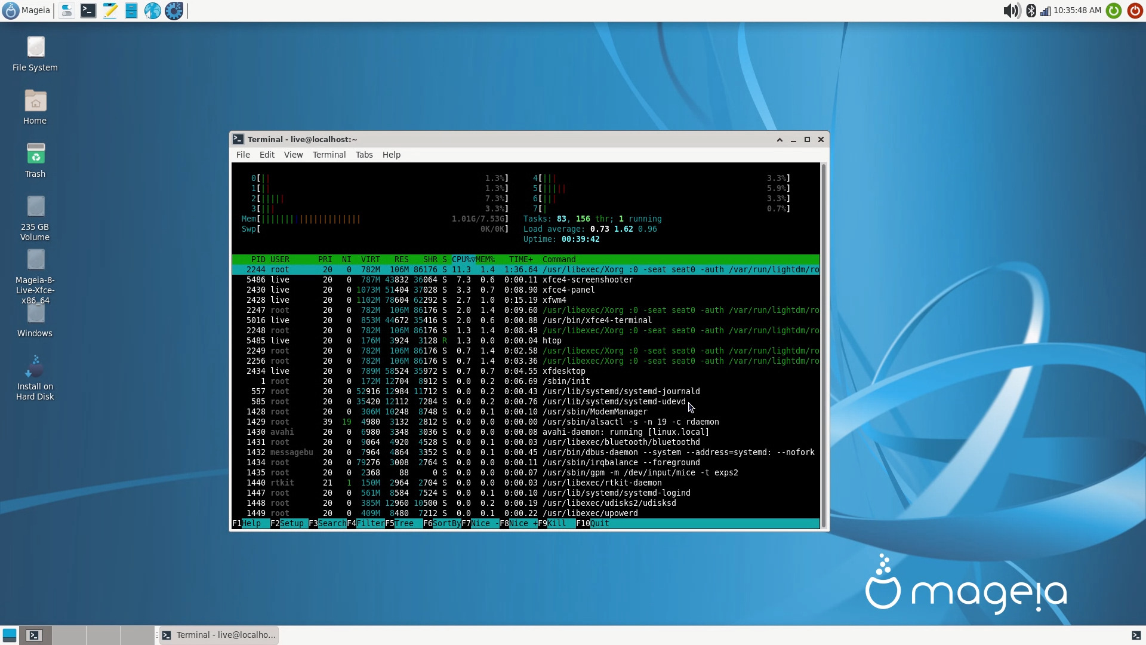Click the green update notifier tray icon
Screen dimensions: 1146x645
click(1114, 10)
